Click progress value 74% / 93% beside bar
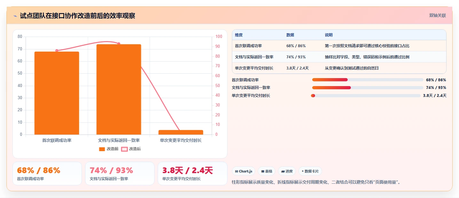The height and width of the screenshot is (198, 459). [436, 88]
